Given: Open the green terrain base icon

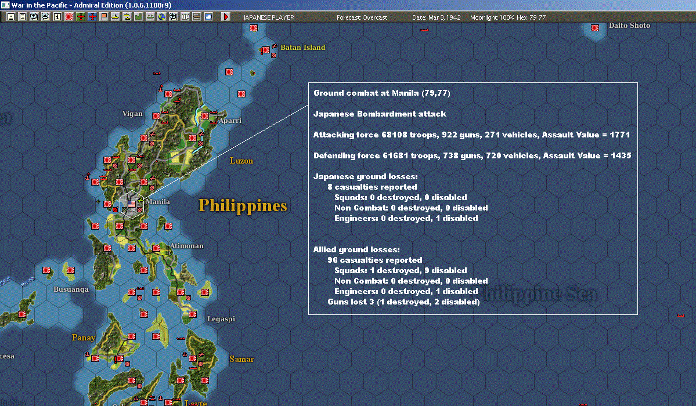Looking at the screenshot, I should (139, 17).
